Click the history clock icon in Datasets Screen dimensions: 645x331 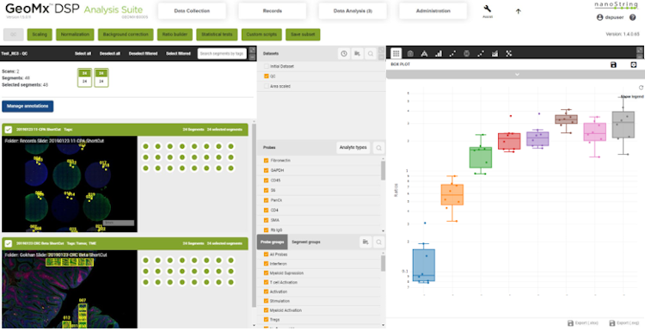[344, 54]
